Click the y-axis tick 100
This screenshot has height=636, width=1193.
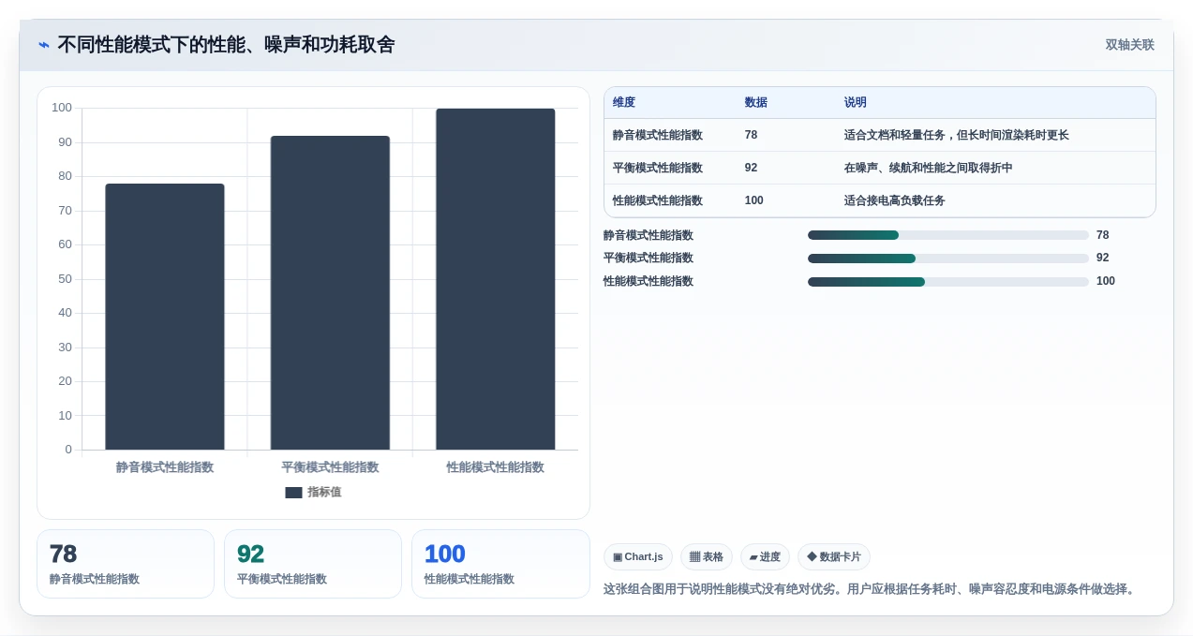click(62, 108)
